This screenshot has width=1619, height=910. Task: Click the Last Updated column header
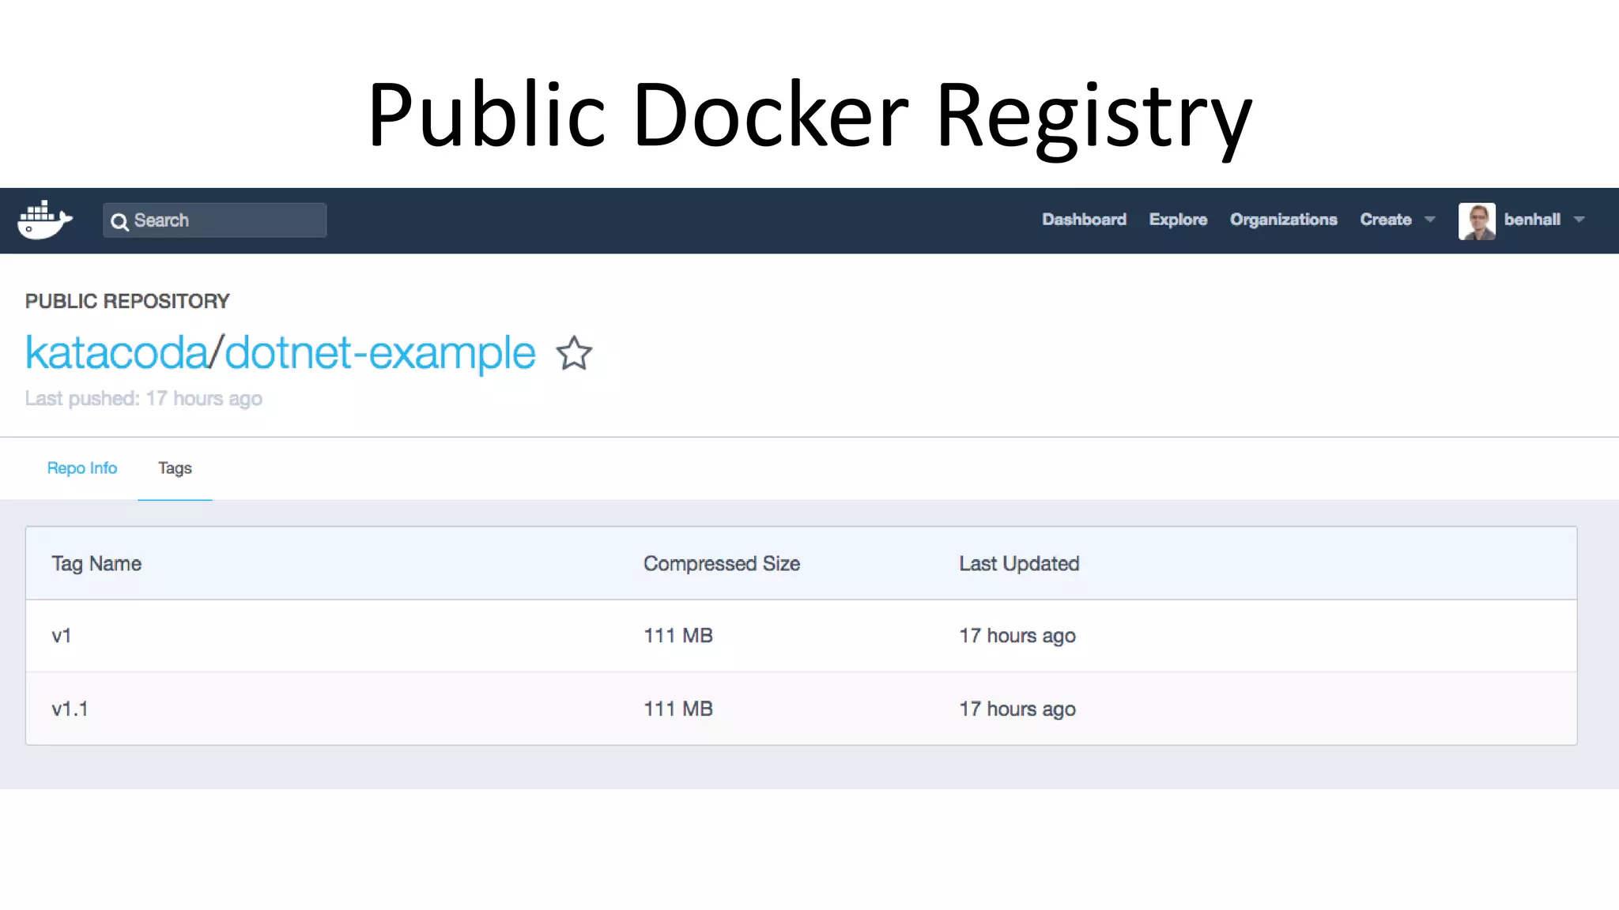tap(1019, 564)
